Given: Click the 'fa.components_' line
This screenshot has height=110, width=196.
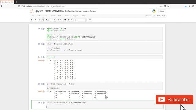Looking at the screenshot, I should point(53,88).
